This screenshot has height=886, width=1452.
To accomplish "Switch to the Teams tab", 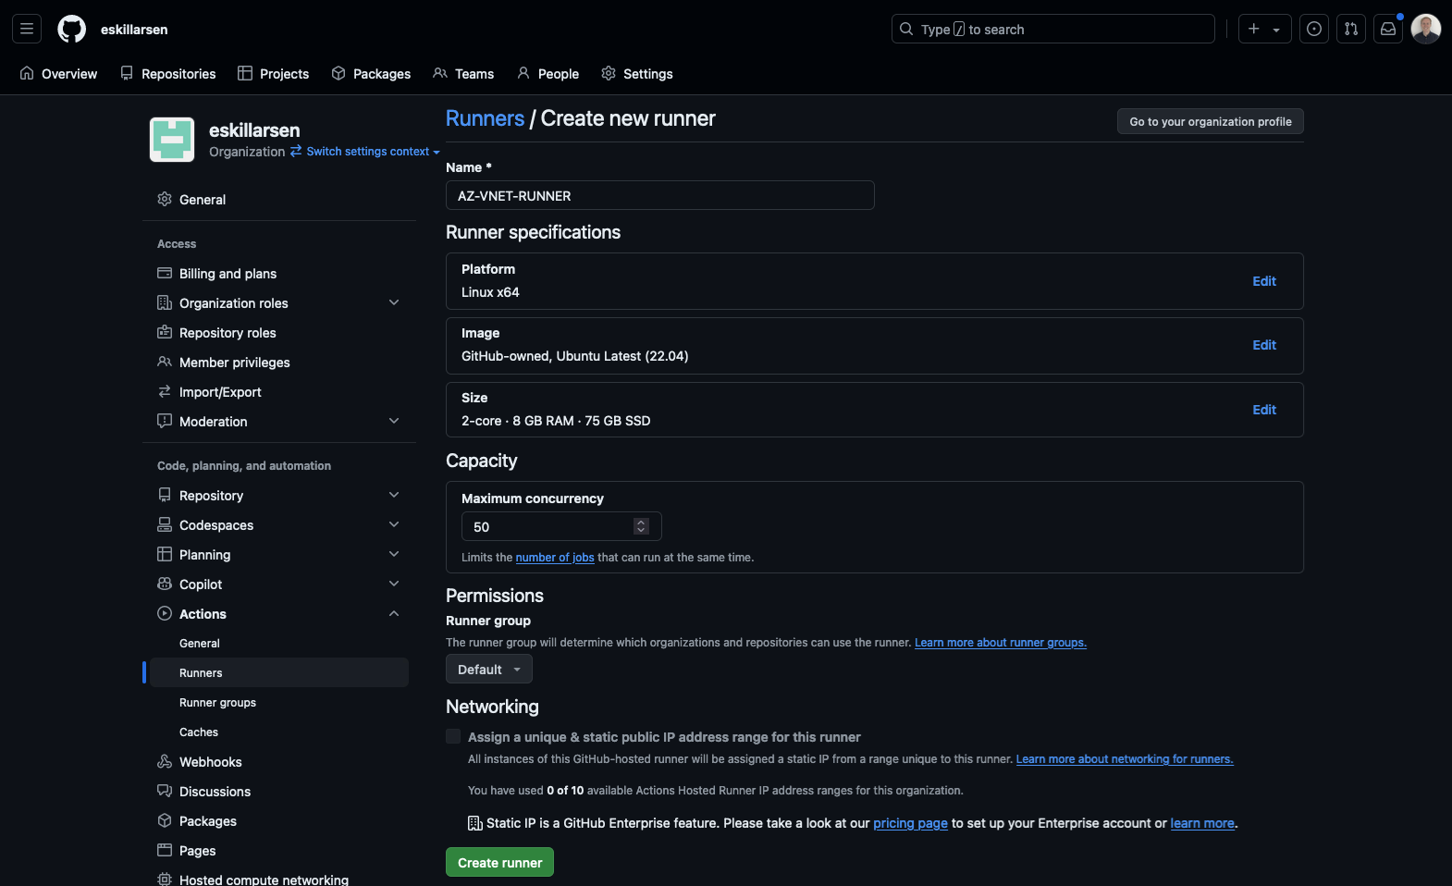I will point(463,73).
